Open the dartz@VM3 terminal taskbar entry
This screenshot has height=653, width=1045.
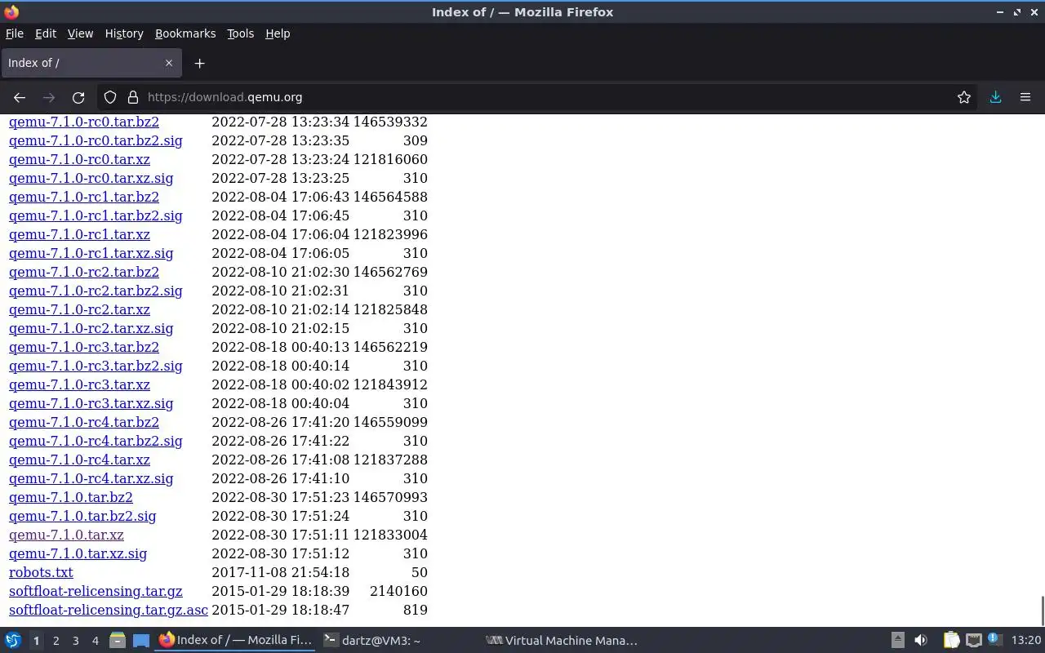372,641
